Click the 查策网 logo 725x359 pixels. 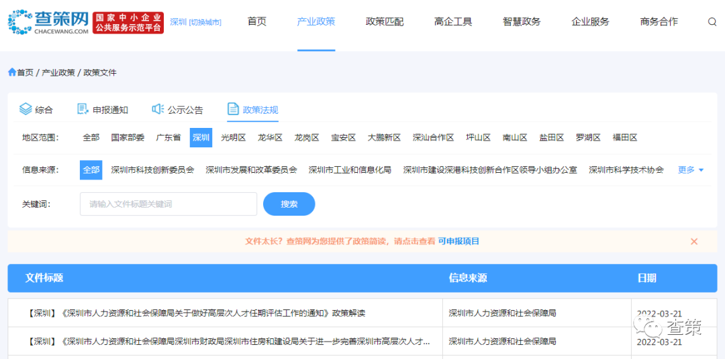click(48, 22)
